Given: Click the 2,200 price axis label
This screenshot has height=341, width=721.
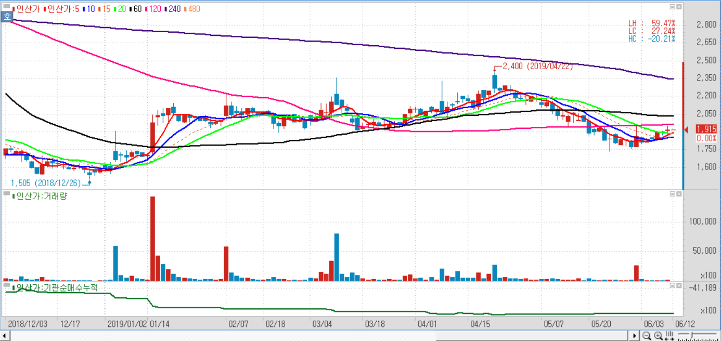Looking at the screenshot, I should pyautogui.click(x=706, y=95).
